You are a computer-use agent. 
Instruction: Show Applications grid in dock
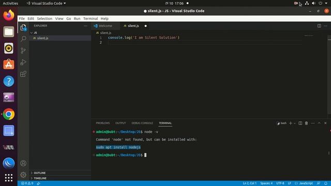(9, 178)
